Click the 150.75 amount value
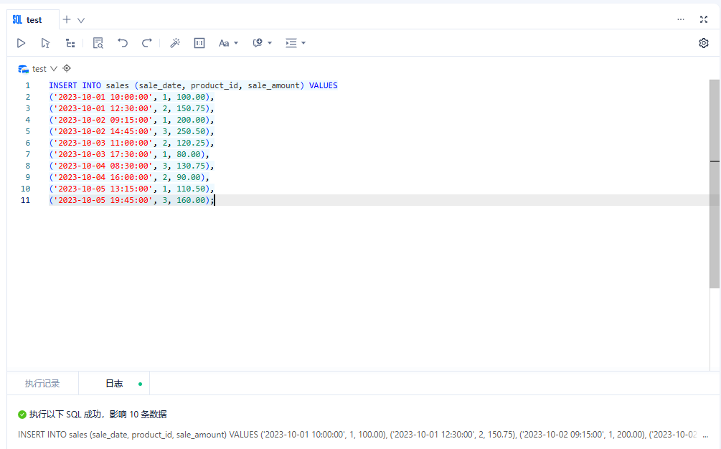721x449 pixels. click(191, 108)
